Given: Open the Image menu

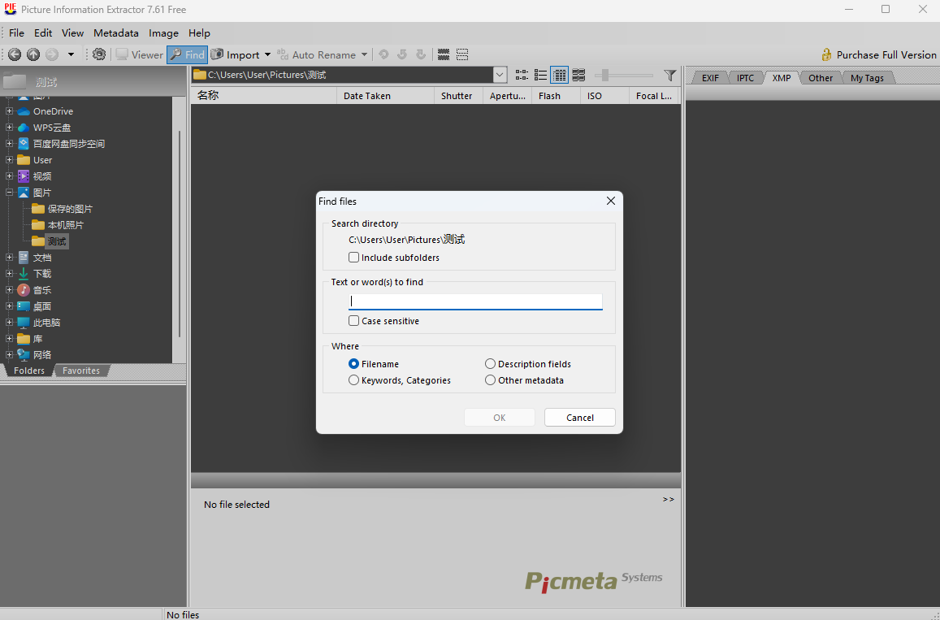Looking at the screenshot, I should (x=163, y=33).
